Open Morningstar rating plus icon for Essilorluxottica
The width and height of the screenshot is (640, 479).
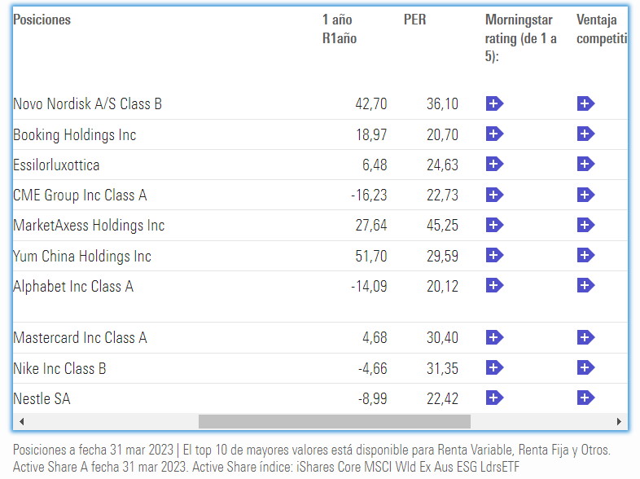pos(494,165)
